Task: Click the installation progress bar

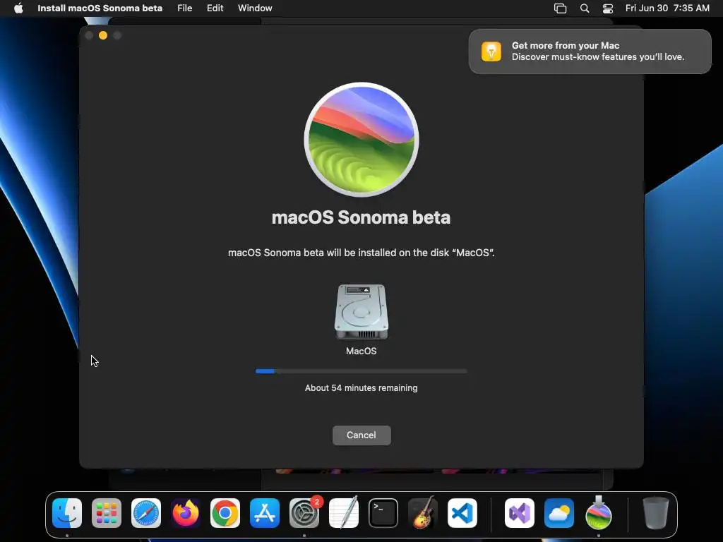Action: [x=361, y=371]
